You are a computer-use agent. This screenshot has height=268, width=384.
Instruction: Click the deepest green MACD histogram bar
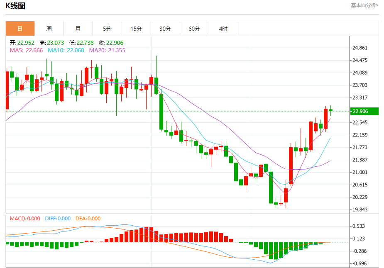click(276, 251)
